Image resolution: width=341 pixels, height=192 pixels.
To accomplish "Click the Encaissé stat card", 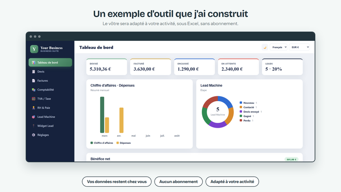I will click(195, 67).
